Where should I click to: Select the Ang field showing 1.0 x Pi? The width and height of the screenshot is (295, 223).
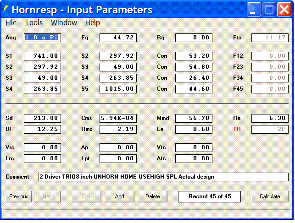pos(42,38)
